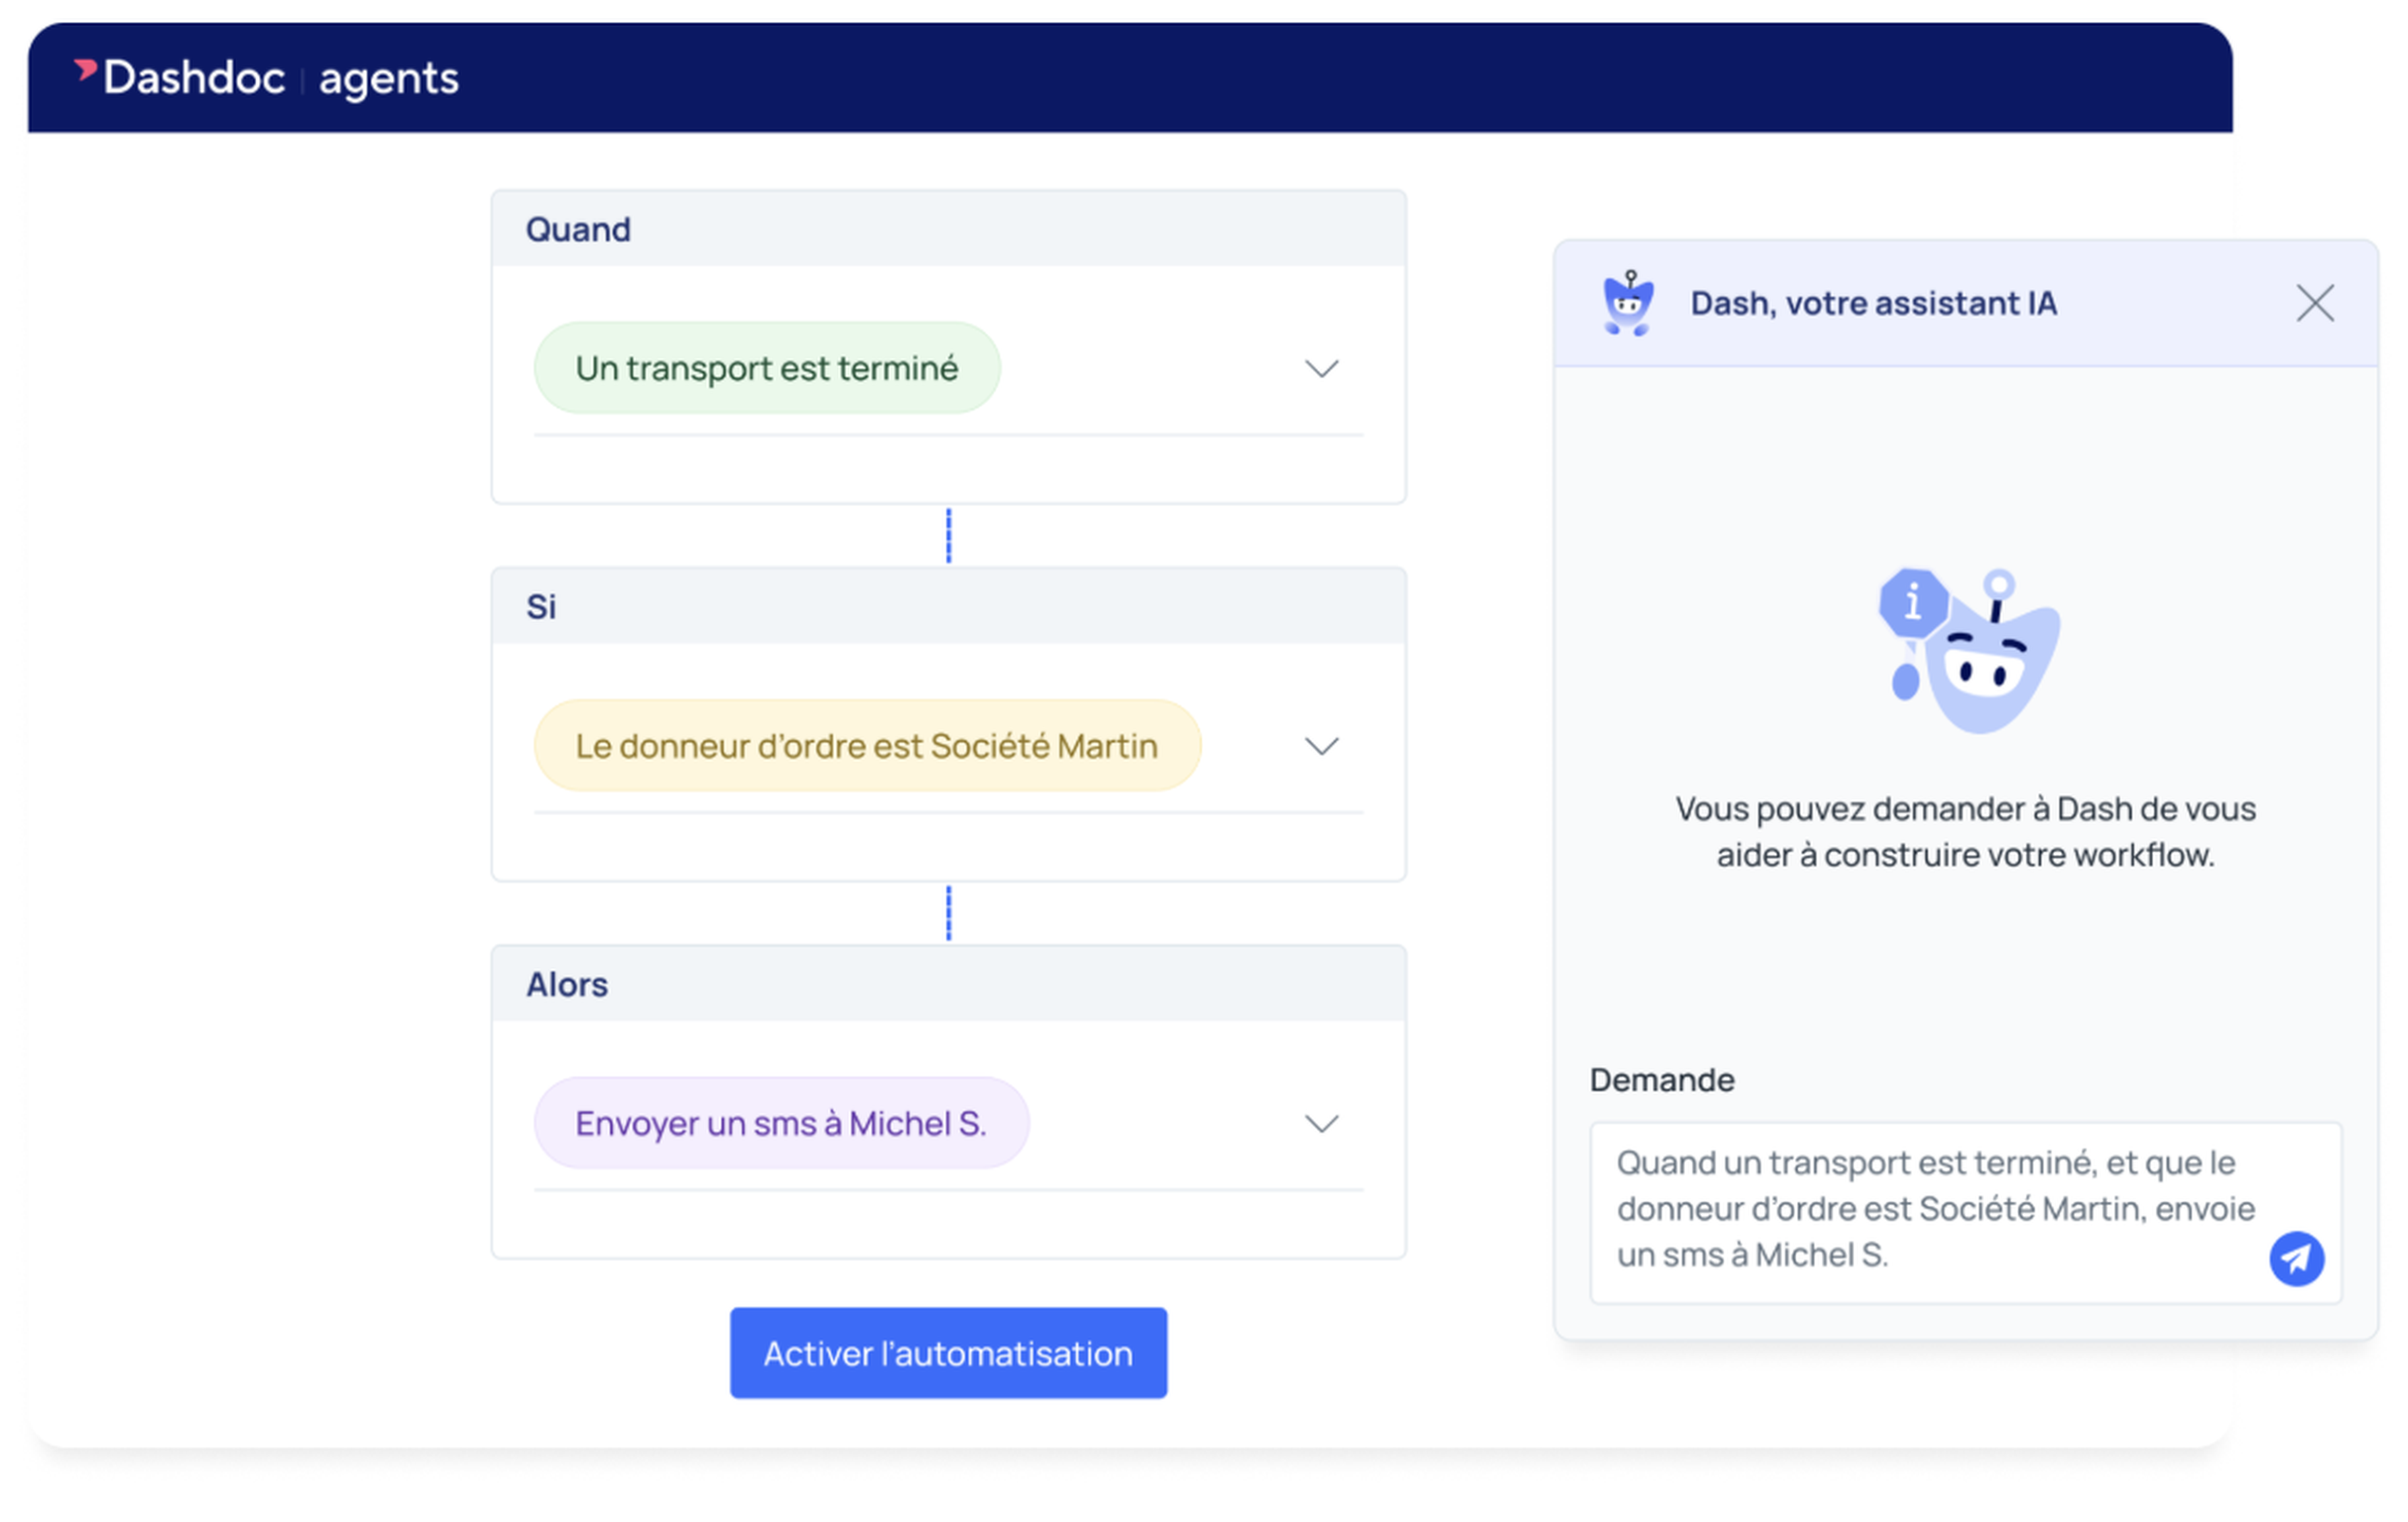2408x1522 pixels.
Task: Close the Dash assistant panel
Action: point(2314,303)
